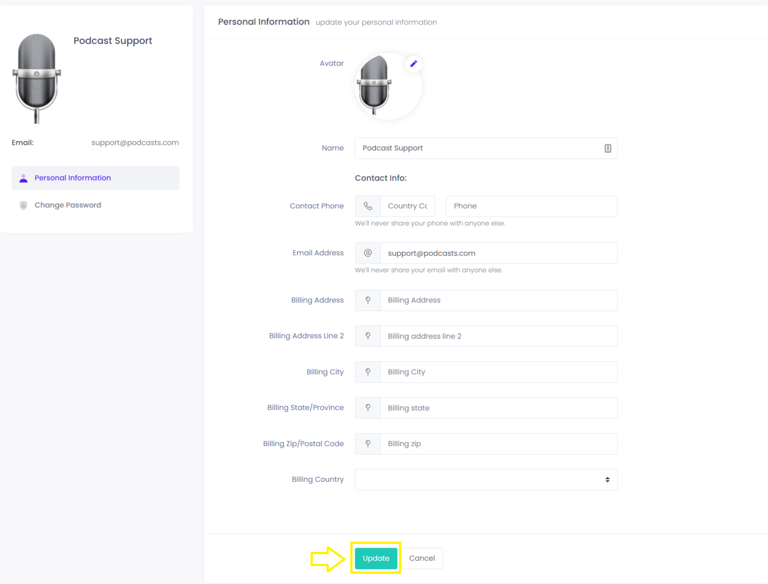Focus the Billing state input field
The height and width of the screenshot is (584, 768).
click(x=499, y=408)
